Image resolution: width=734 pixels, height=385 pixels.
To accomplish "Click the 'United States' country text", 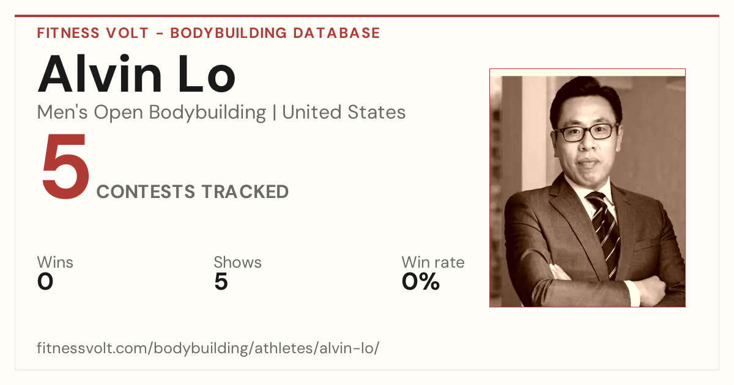I will (344, 112).
